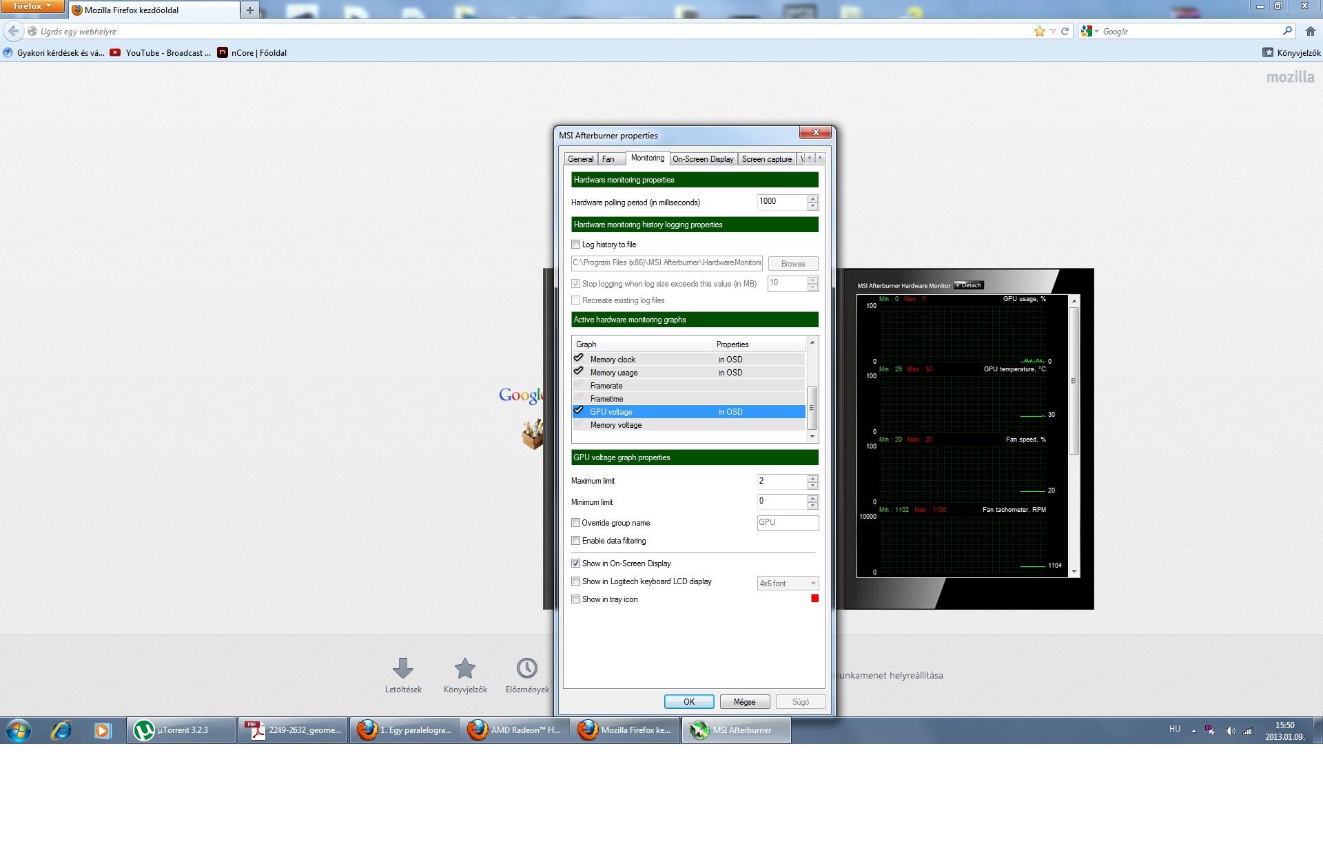Image resolution: width=1323 pixels, height=868 pixels.
Task: Switch to µTorrent 3.2.3 taskbar item
Action: tap(181, 730)
